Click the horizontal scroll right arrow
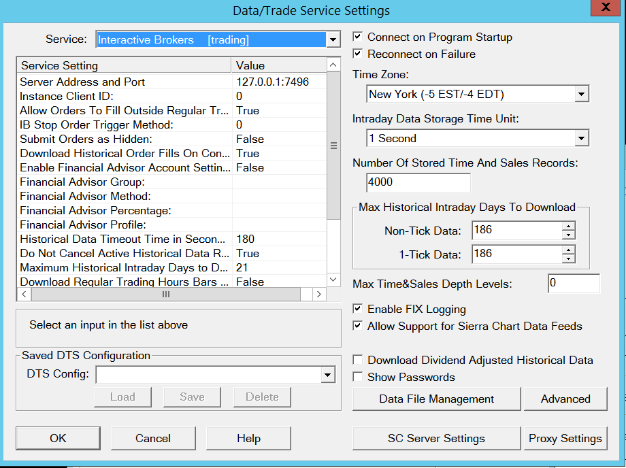The image size is (626, 468). (318, 294)
